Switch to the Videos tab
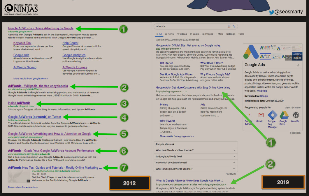This screenshot has height=196, width=309. [182, 34]
